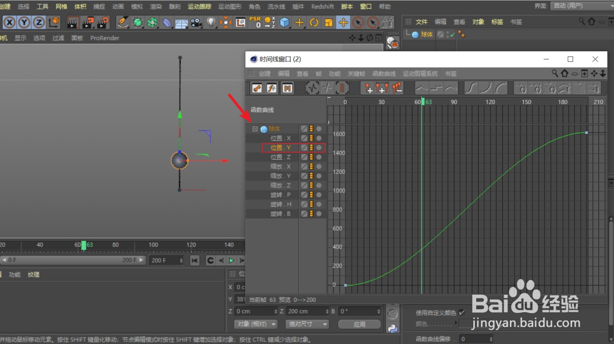Toggle 使用自定义颜色 checkbox
Viewport: 614px width, 344px height.
click(462, 313)
